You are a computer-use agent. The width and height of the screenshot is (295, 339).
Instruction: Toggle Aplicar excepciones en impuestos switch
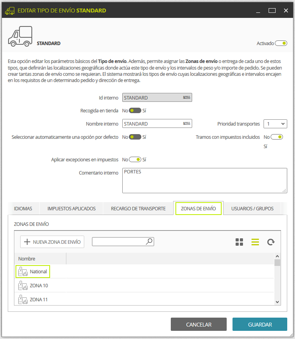point(135,159)
